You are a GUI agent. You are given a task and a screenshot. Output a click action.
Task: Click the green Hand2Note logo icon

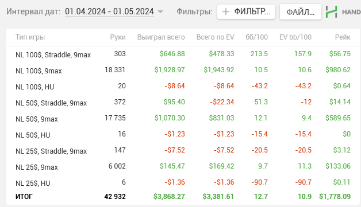point(331,11)
